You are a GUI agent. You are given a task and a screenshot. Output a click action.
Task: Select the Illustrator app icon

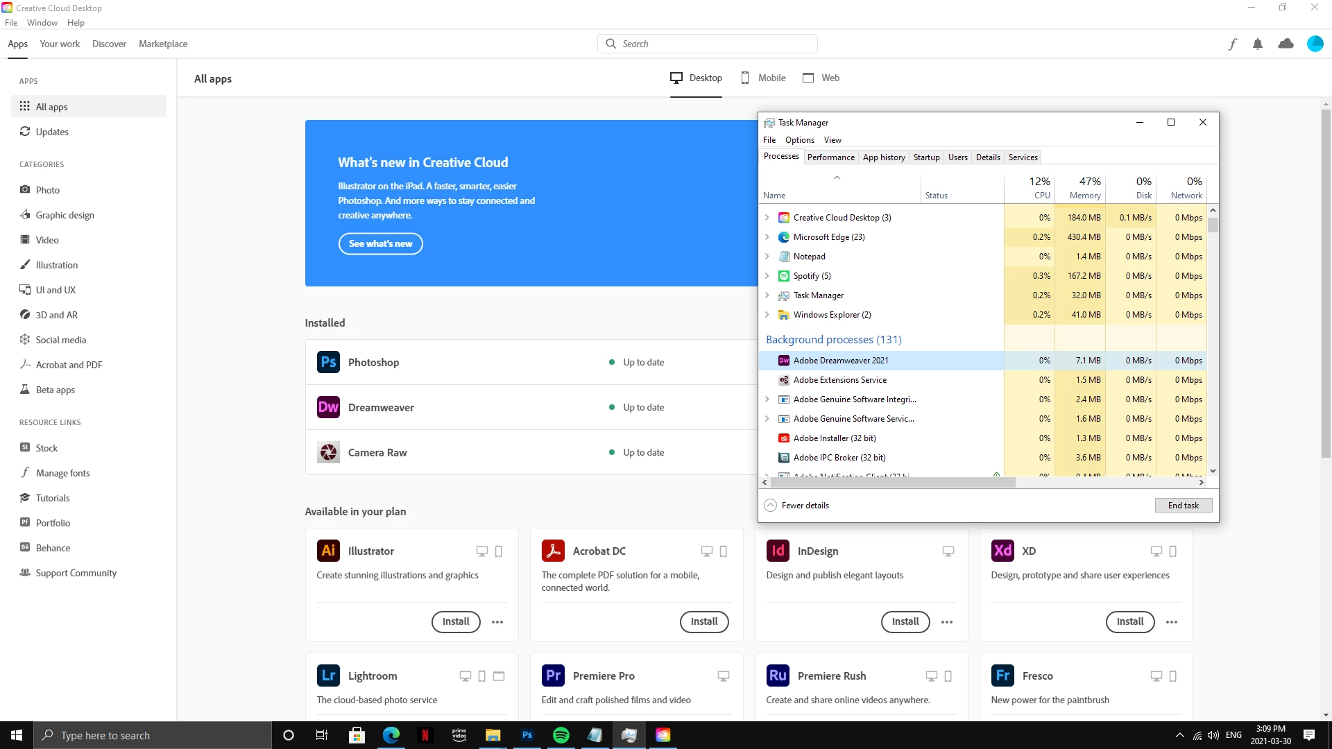point(328,551)
